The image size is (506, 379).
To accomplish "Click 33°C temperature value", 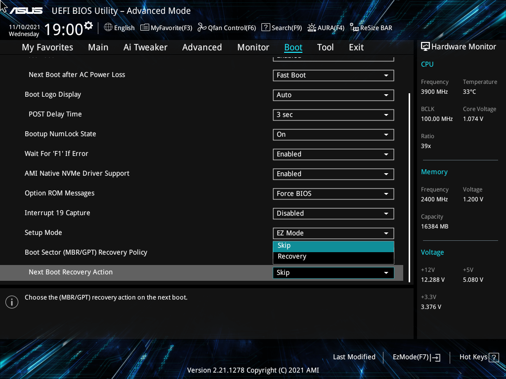I will pyautogui.click(x=469, y=92).
